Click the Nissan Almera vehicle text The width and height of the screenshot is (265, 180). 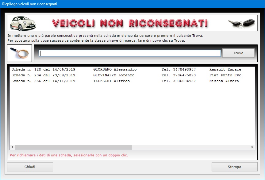(224, 81)
